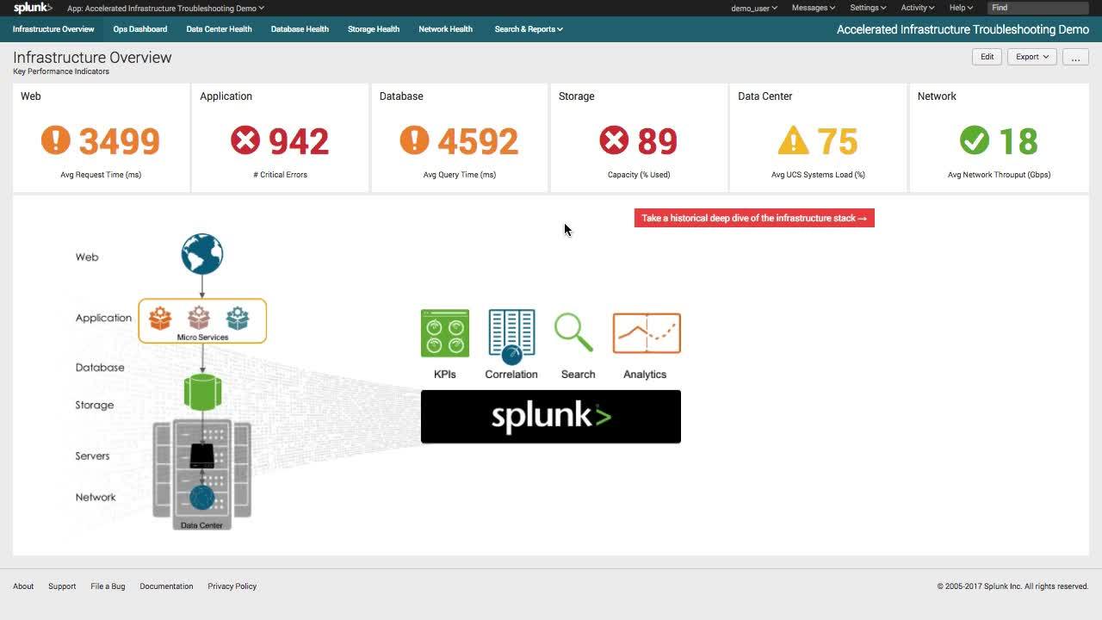The height and width of the screenshot is (620, 1102).
Task: Click the # Critical Errors label
Action: (280, 175)
